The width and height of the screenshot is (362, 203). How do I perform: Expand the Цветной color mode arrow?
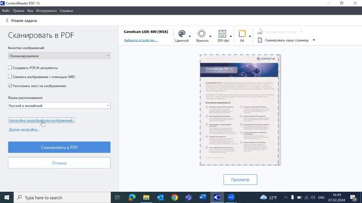tap(190, 36)
